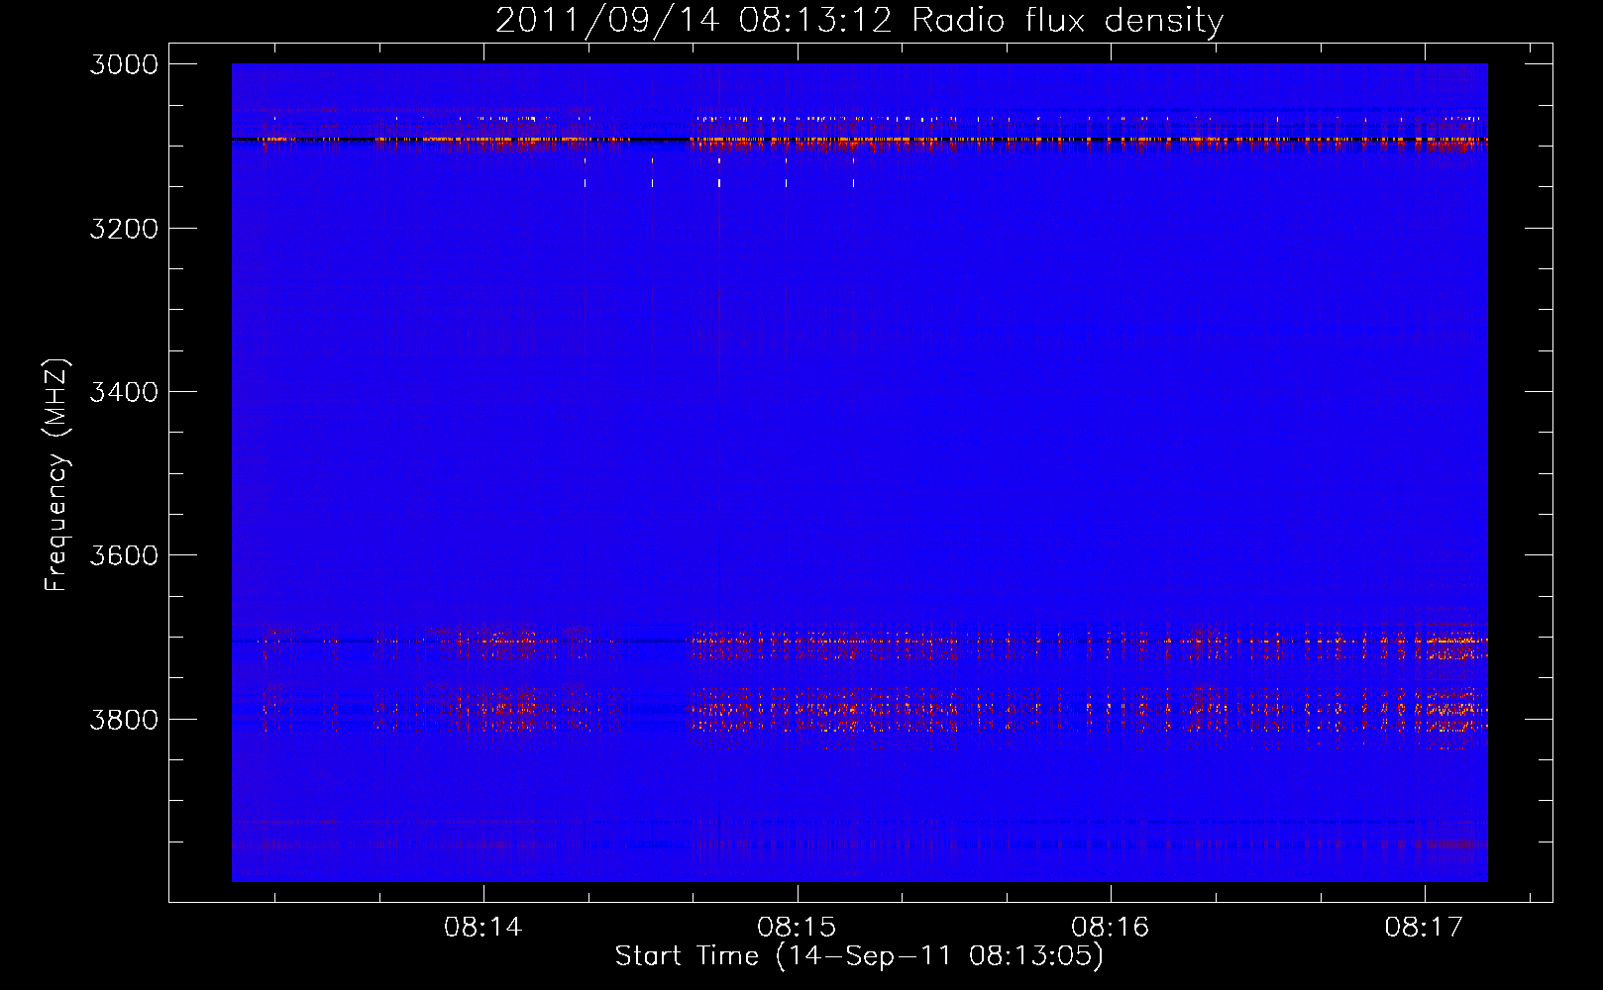Click the 3400 frequency axis label
Image resolution: width=1603 pixels, height=990 pixels.
[x=124, y=392]
